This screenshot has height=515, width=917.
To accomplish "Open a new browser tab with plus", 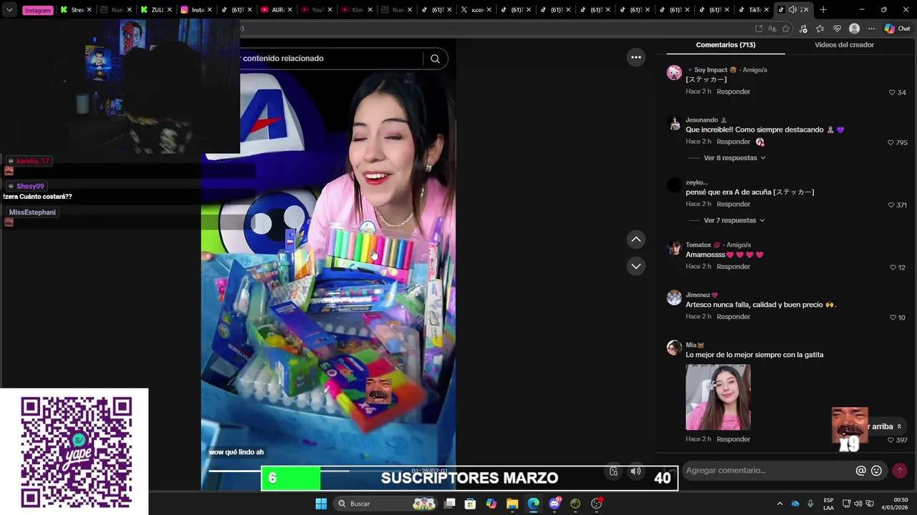I will [823, 10].
